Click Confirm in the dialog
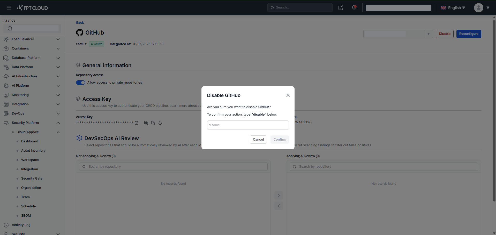This screenshot has width=496, height=235. [x=280, y=140]
